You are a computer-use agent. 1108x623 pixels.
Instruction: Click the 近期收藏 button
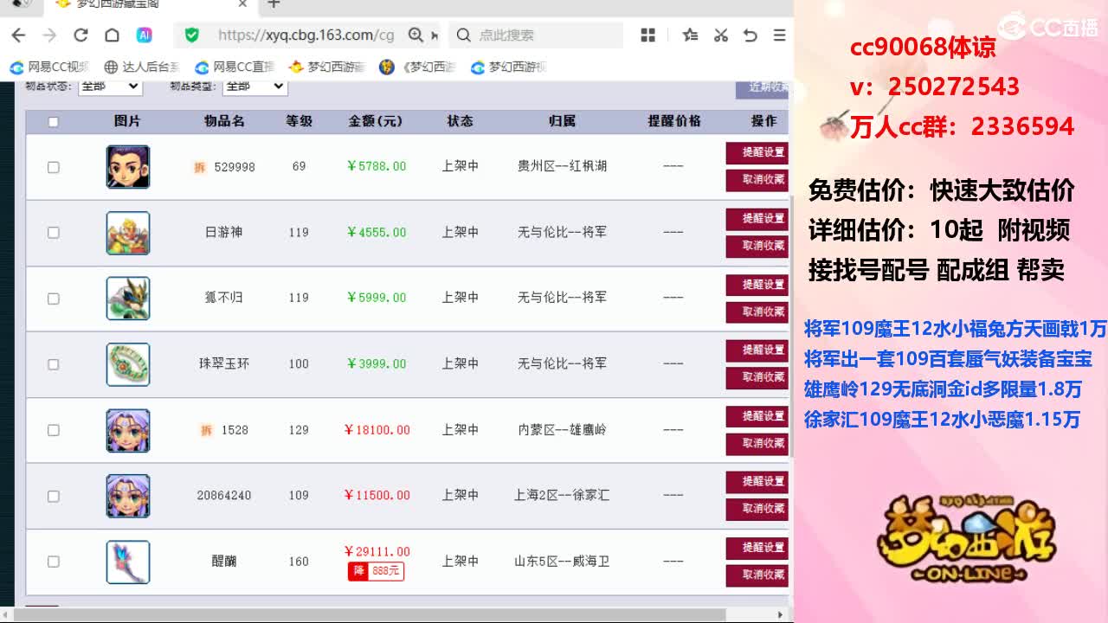point(763,87)
